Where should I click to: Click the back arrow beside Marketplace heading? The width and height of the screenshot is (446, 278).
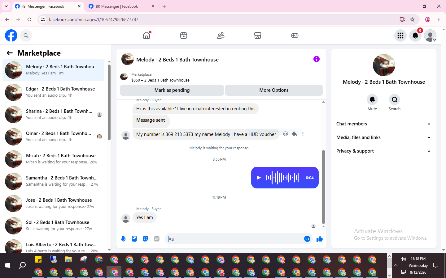10,53
